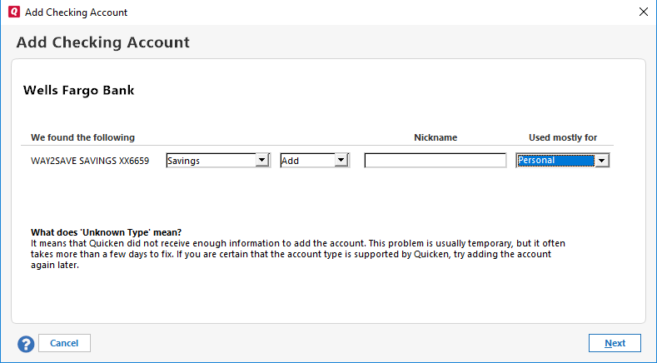Focus the Nickname text field

pyautogui.click(x=435, y=161)
